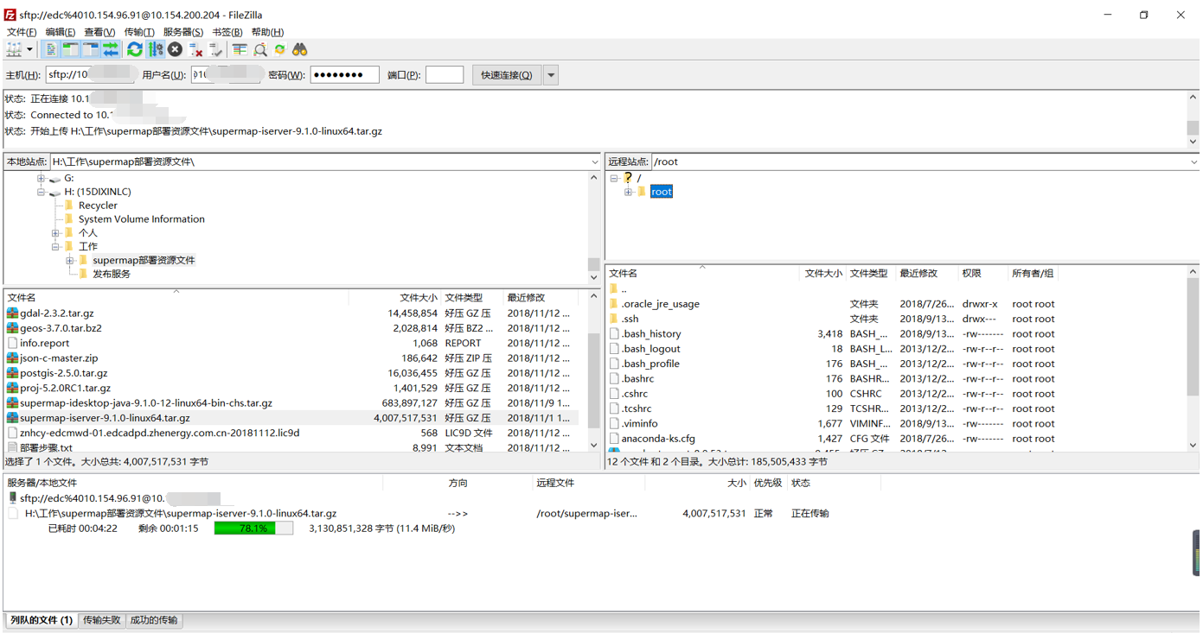The height and width of the screenshot is (633, 1203).
Task: Toggle processing of the transfer queue
Action: click(x=153, y=49)
